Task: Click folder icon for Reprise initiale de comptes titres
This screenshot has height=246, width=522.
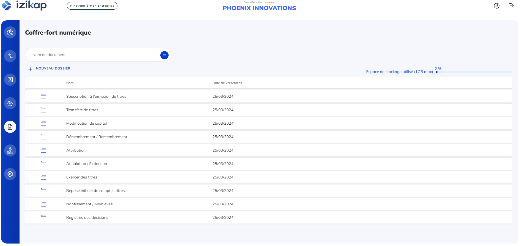Action: tap(43, 191)
